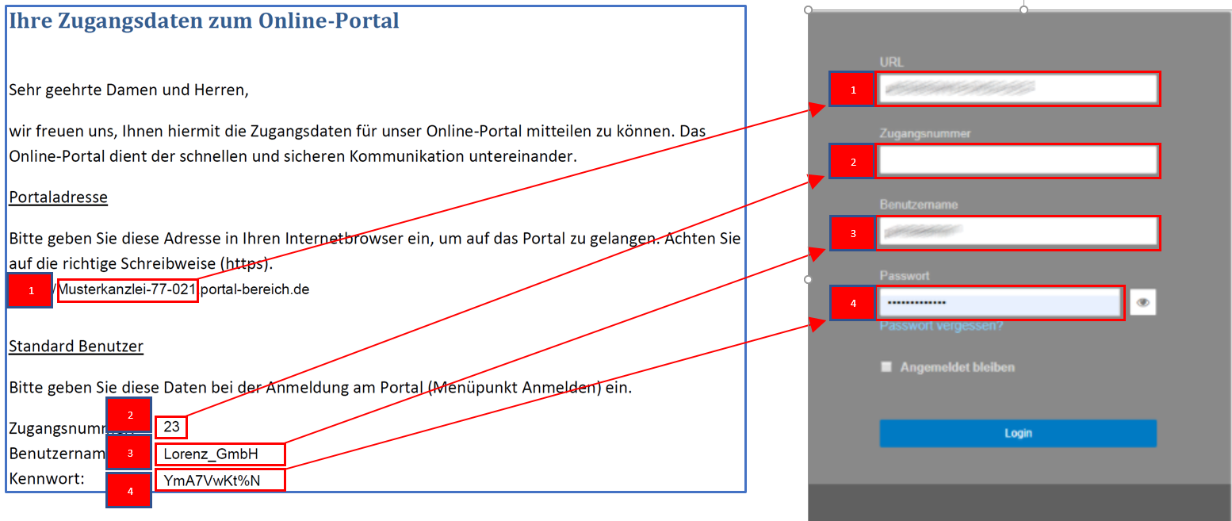1232x521 pixels.
Task: Click the greeting Sehr geehrte Damen und Herren
Action: coord(128,90)
